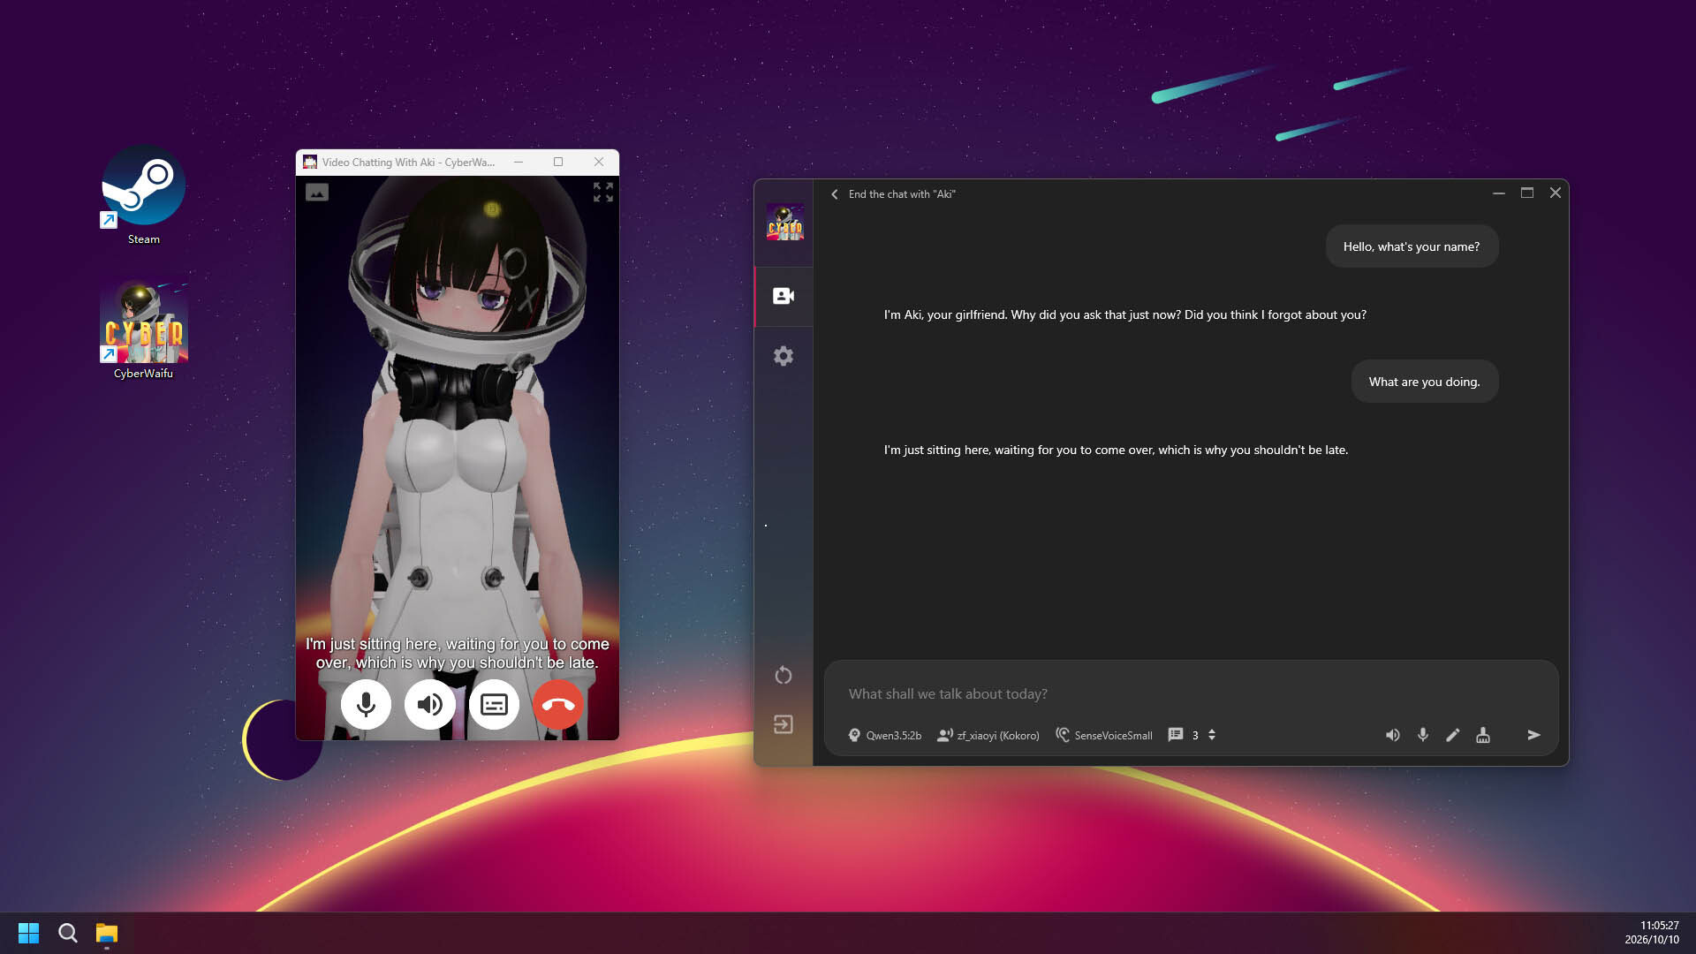Screen dimensions: 1696x954
Task: Click the CyberWaifu logo in the sidebar
Action: point(784,222)
